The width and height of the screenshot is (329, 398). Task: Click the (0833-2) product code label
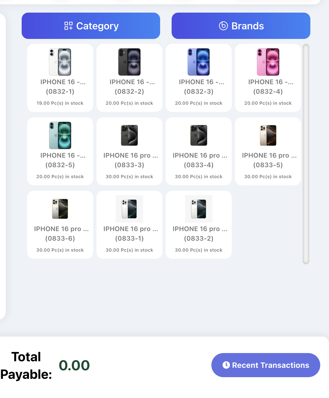(198, 238)
